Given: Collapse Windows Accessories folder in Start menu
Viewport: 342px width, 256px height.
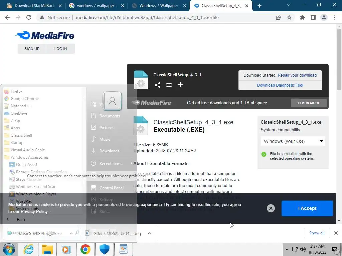Looking at the screenshot, I should 29,157.
